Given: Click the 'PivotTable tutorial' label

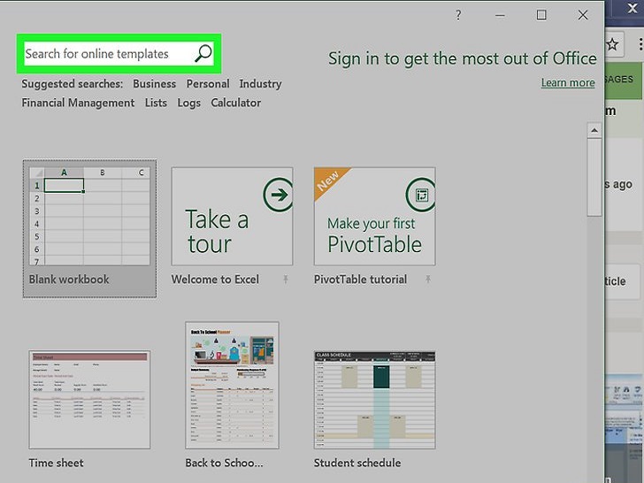Looking at the screenshot, I should 360,280.
